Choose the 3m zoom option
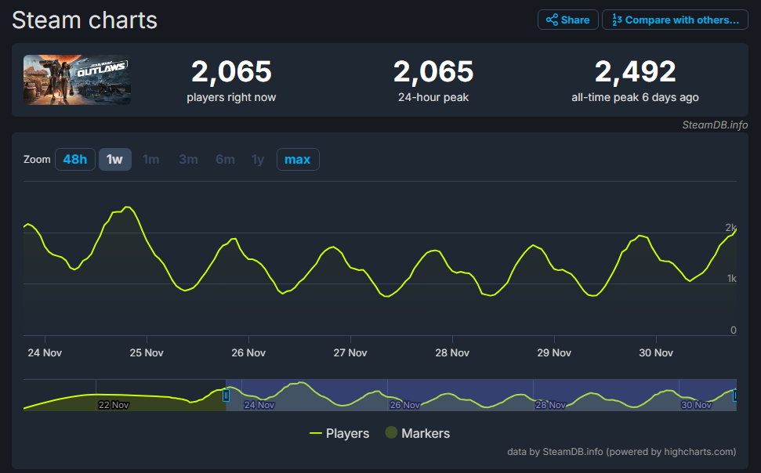 [188, 159]
